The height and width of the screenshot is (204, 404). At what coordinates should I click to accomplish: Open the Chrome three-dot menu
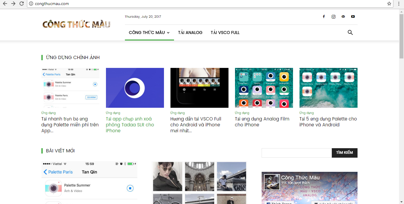[x=399, y=4]
